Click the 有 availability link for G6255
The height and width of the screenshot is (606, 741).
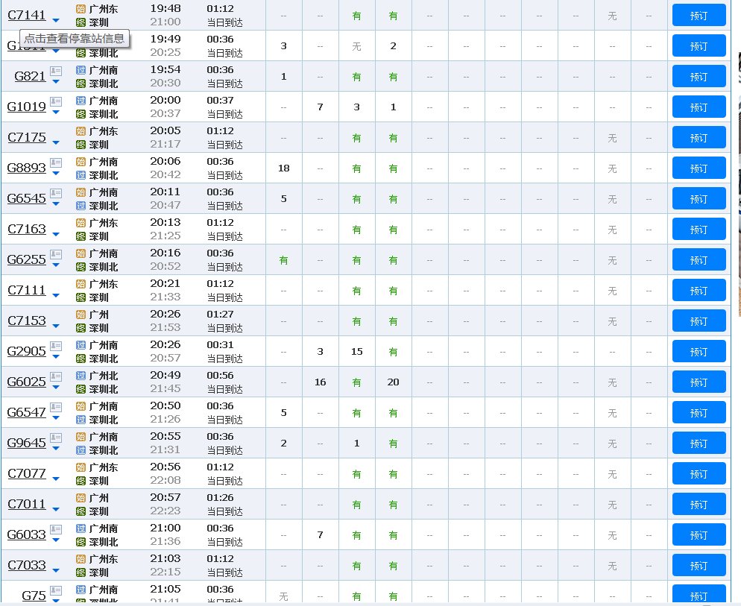click(x=283, y=259)
